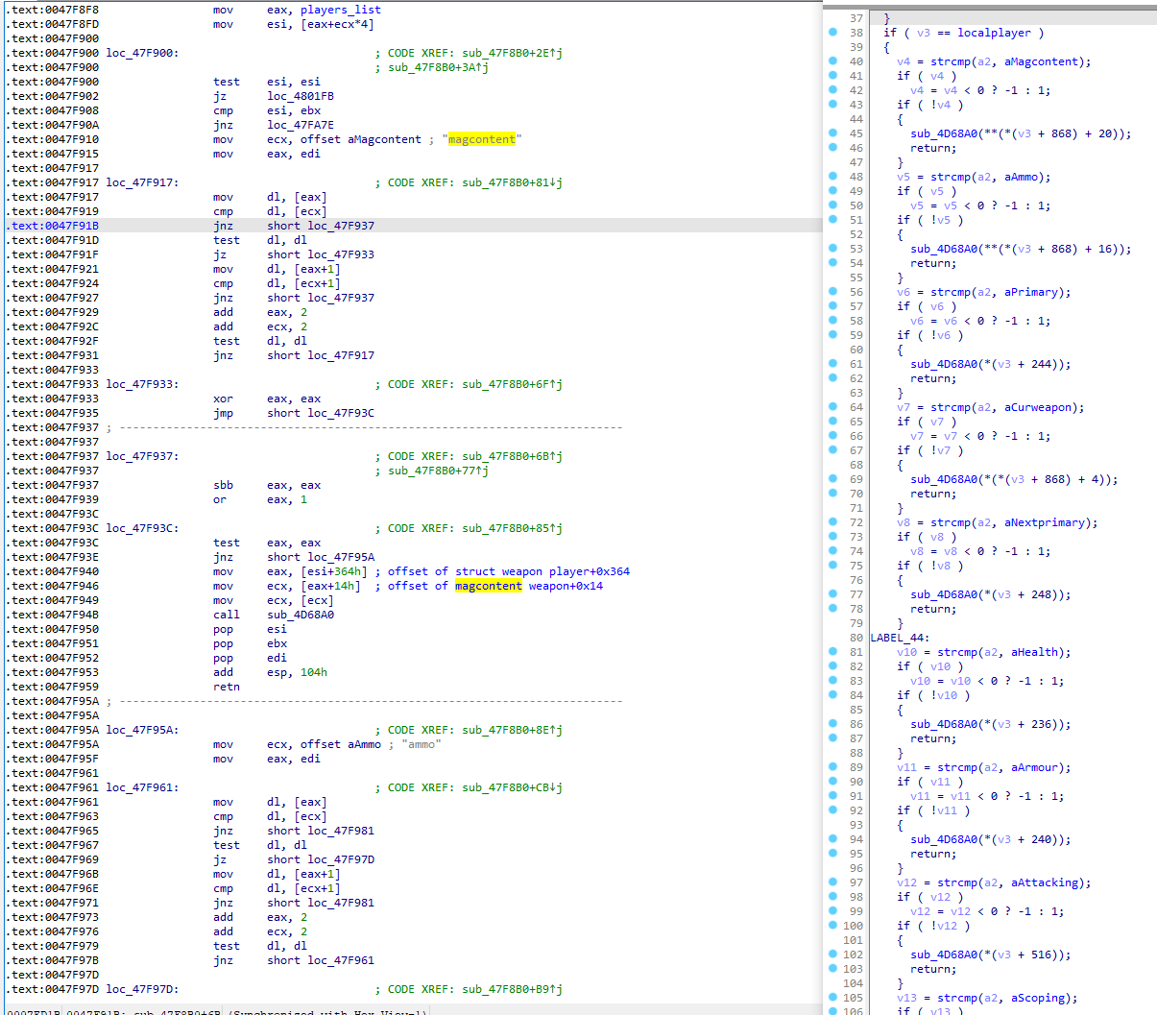Select the loc_47F95A: label definition
1157x1015 pixels.
[142, 730]
